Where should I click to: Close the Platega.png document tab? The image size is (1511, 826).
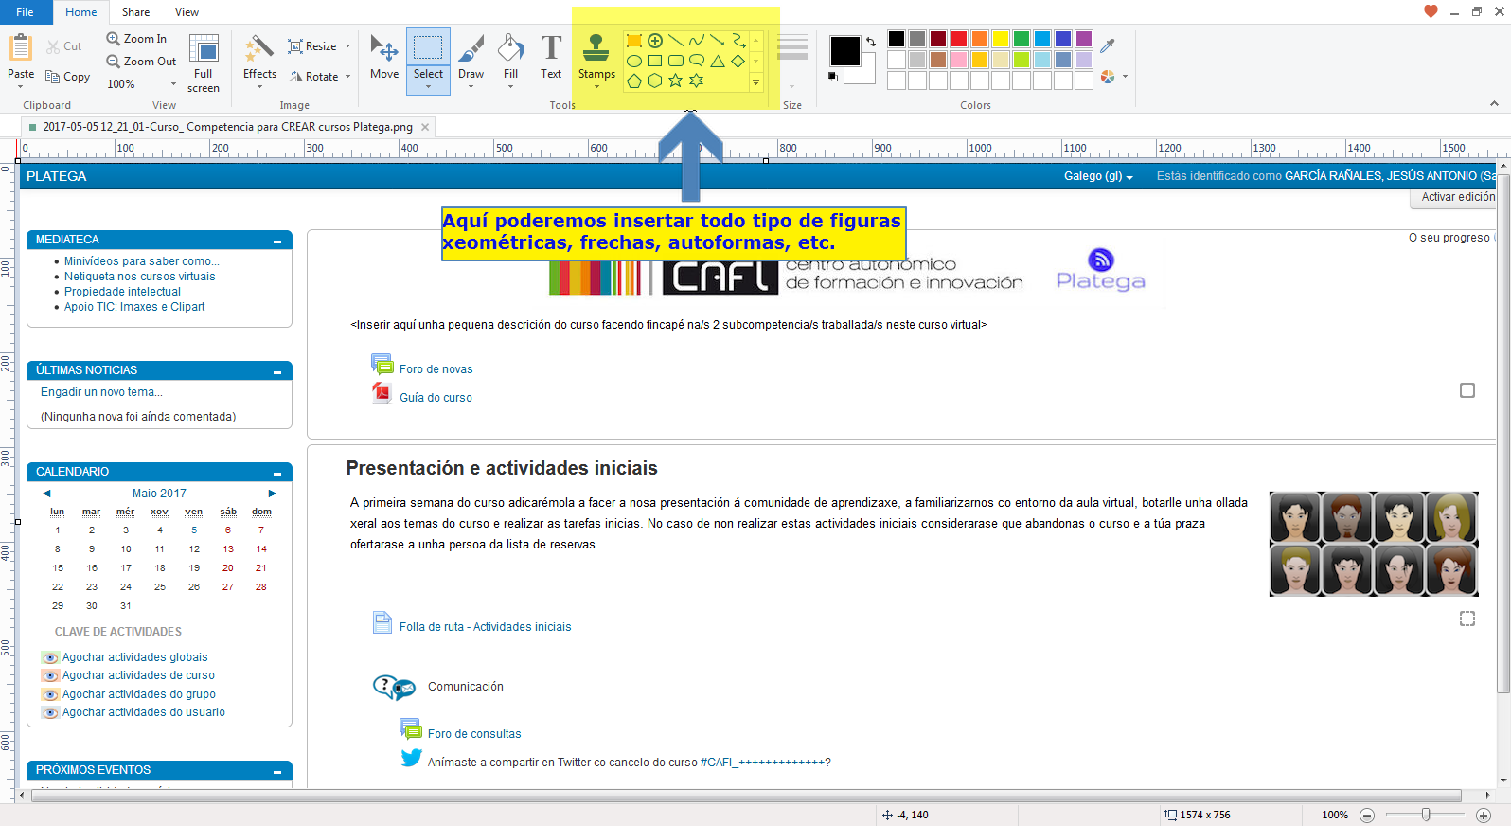425,127
